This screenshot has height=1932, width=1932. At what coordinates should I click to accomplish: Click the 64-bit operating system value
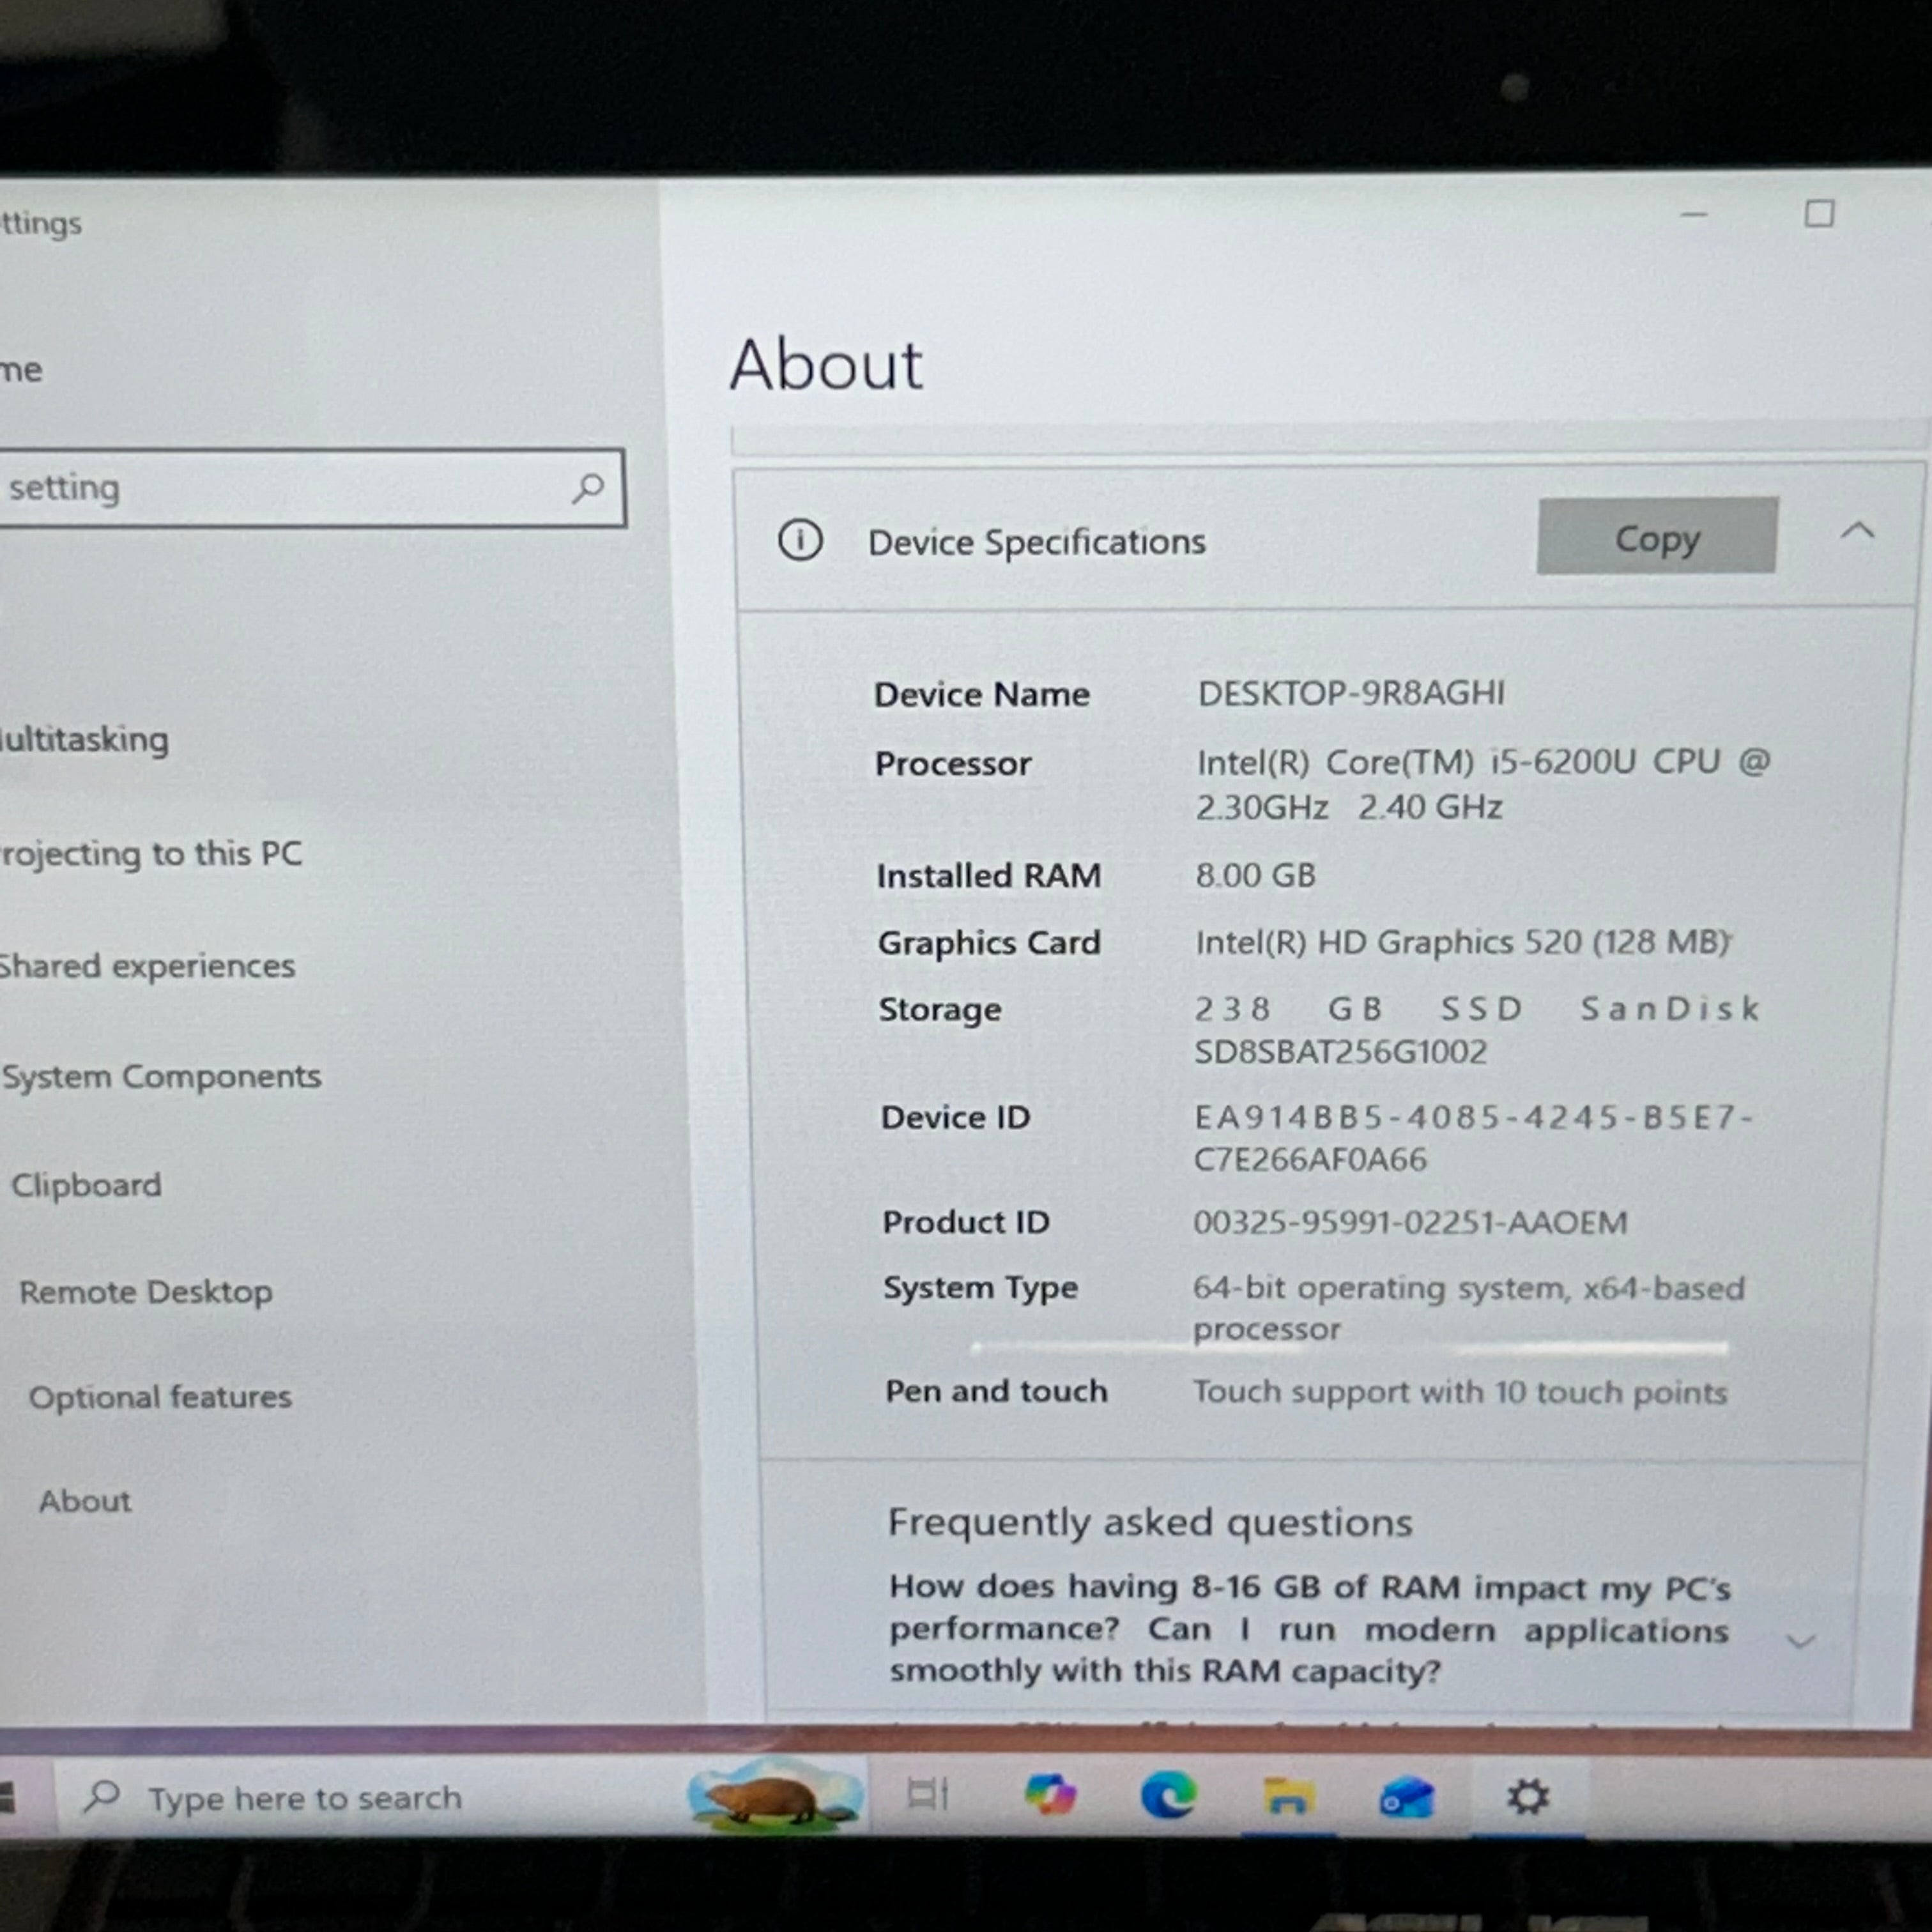click(1468, 1308)
